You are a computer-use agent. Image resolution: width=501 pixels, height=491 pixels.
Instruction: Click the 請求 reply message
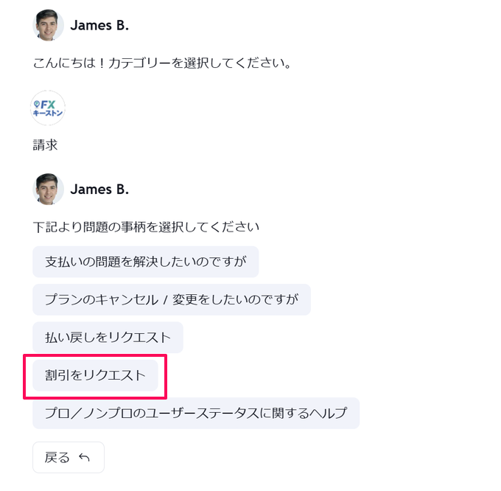pos(45,145)
